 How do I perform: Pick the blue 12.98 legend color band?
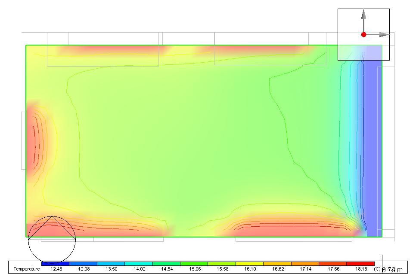83,264
